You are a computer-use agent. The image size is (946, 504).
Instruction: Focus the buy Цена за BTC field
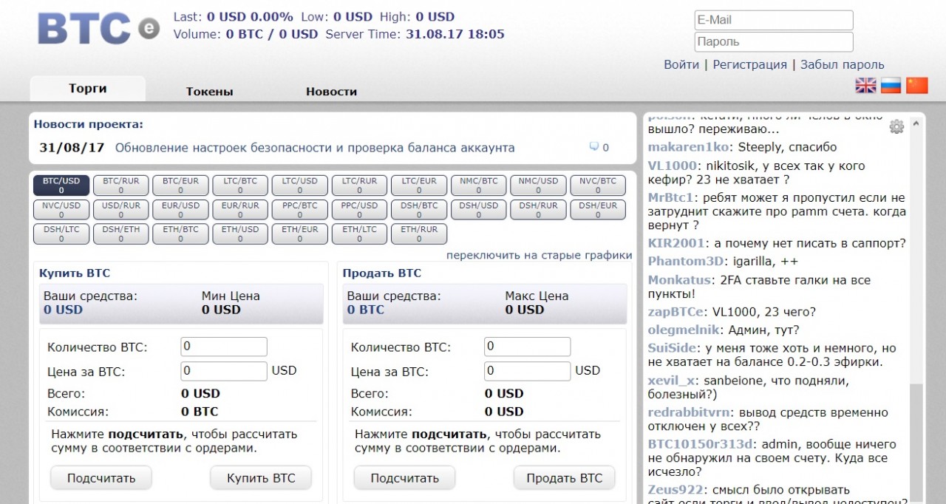224,371
